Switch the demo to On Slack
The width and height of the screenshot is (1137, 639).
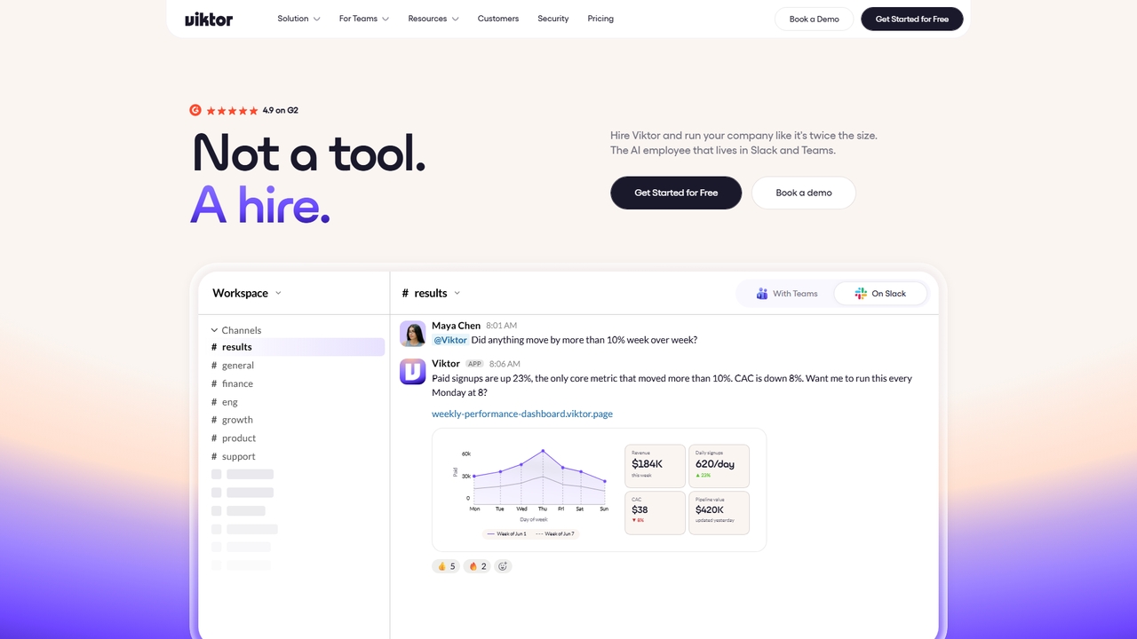coord(880,294)
